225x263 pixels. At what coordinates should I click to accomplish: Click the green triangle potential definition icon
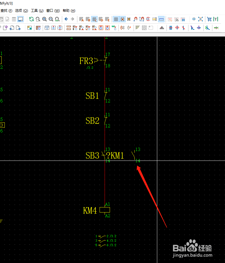tap(207, 28)
